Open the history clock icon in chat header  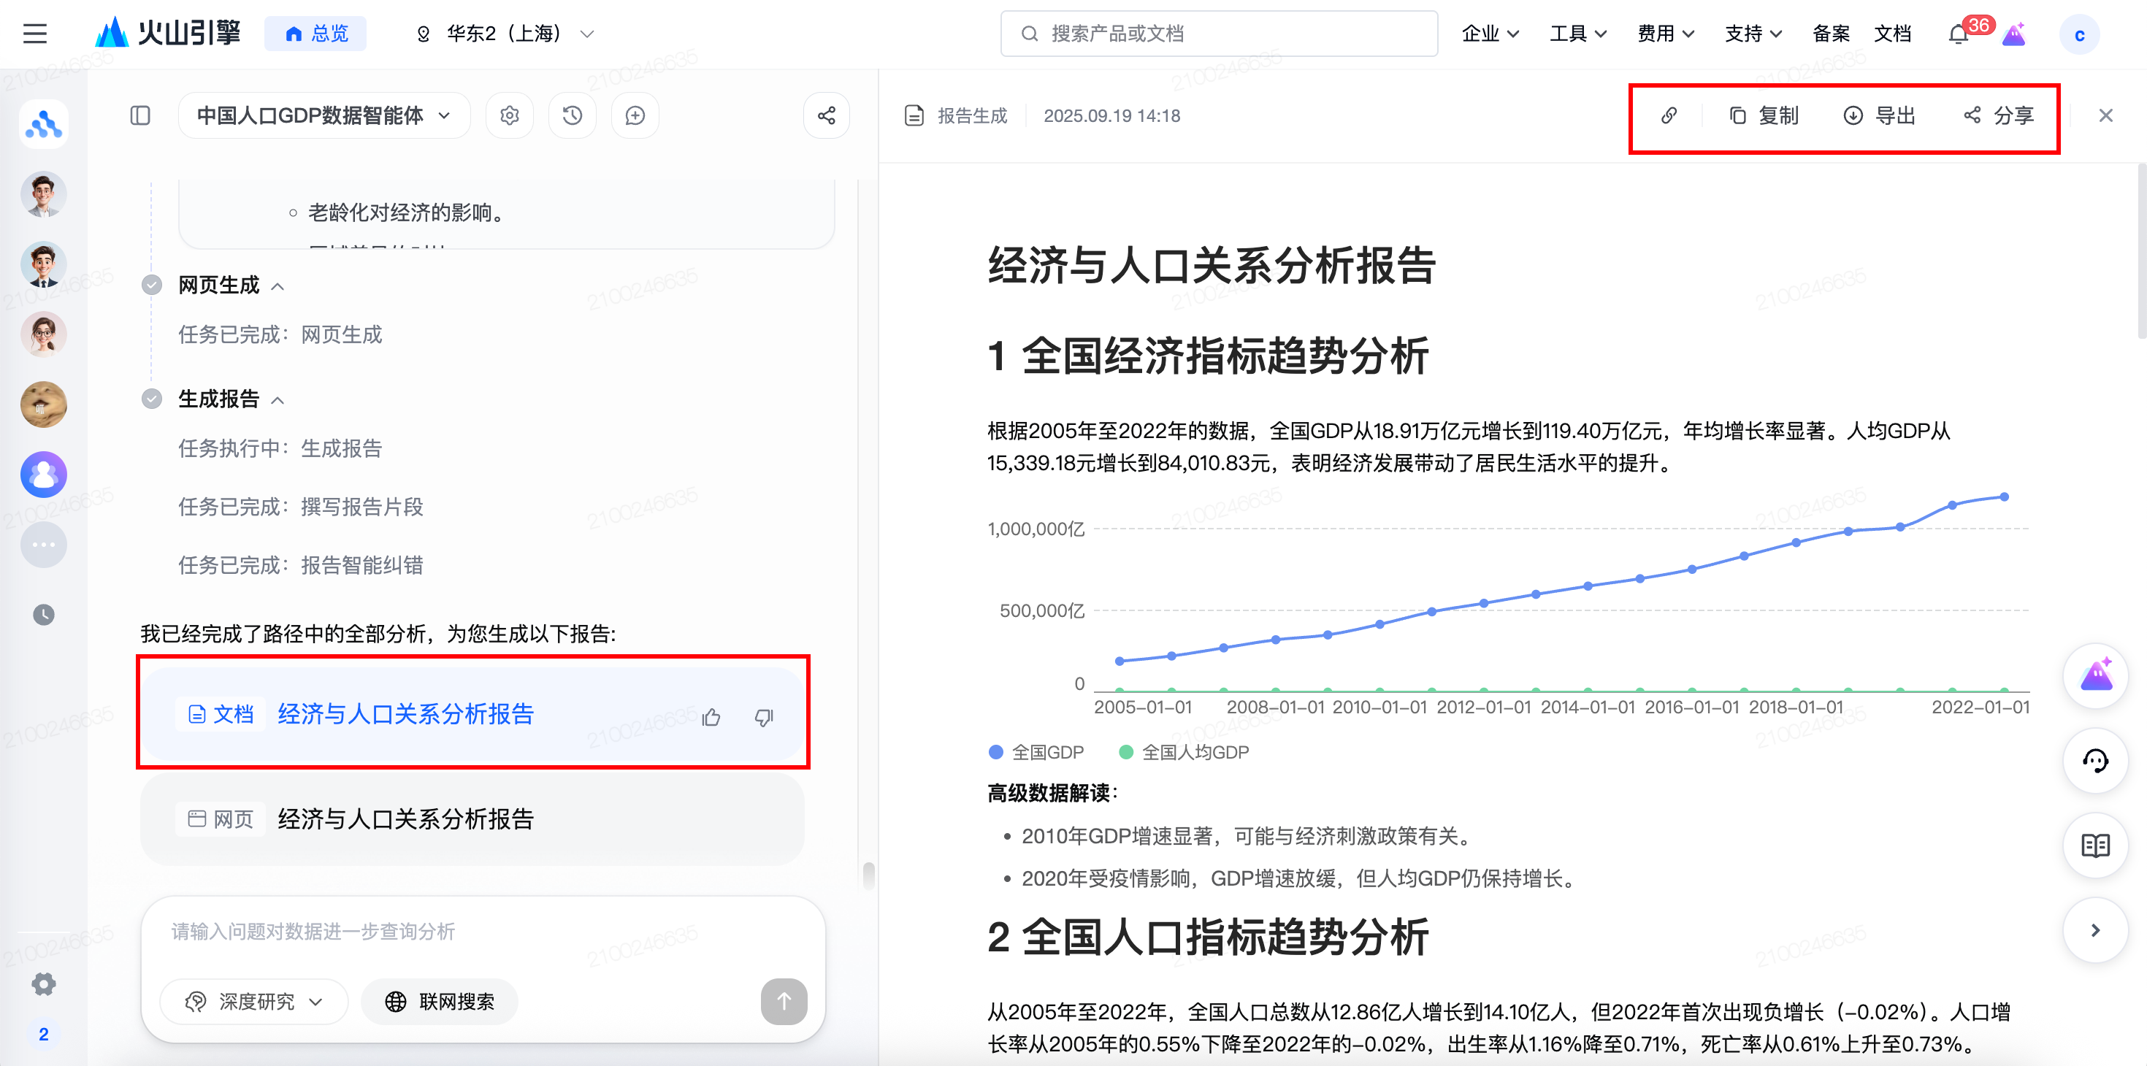tap(572, 115)
